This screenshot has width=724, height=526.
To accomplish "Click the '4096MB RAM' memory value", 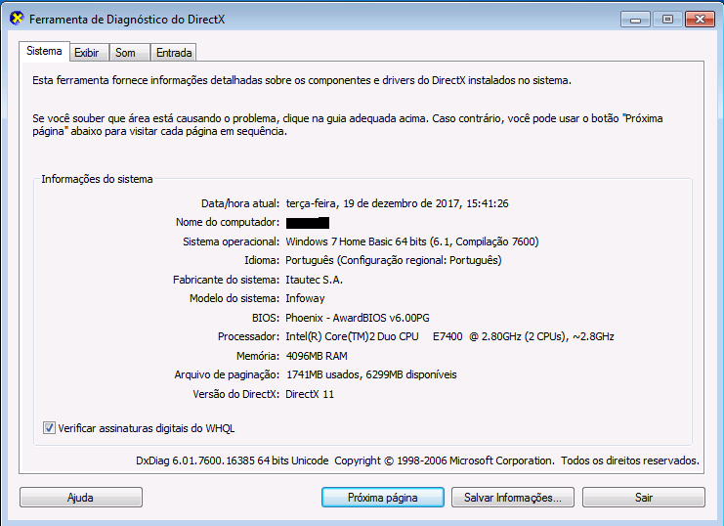I will pos(317,356).
